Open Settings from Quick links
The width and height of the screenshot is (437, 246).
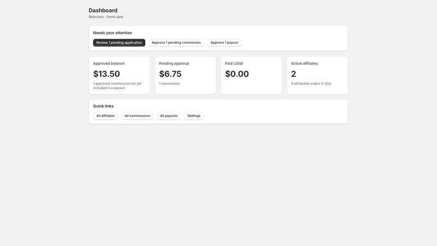pos(194,116)
